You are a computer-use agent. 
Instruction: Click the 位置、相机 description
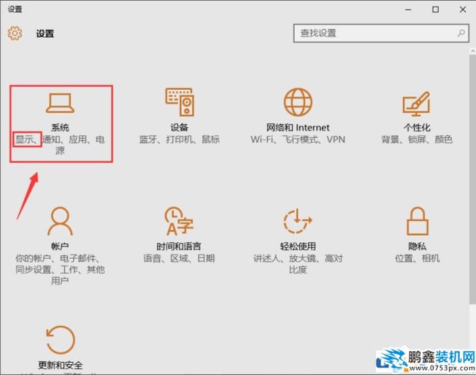click(x=417, y=258)
